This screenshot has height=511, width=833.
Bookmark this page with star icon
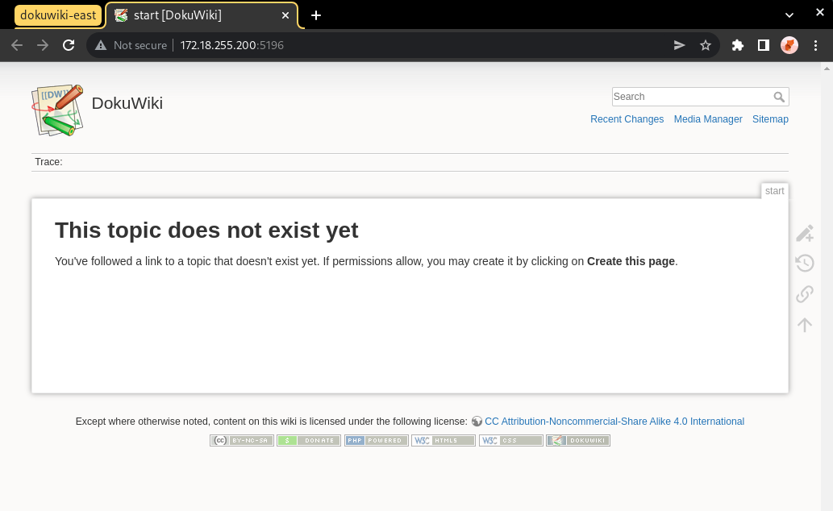pos(706,45)
